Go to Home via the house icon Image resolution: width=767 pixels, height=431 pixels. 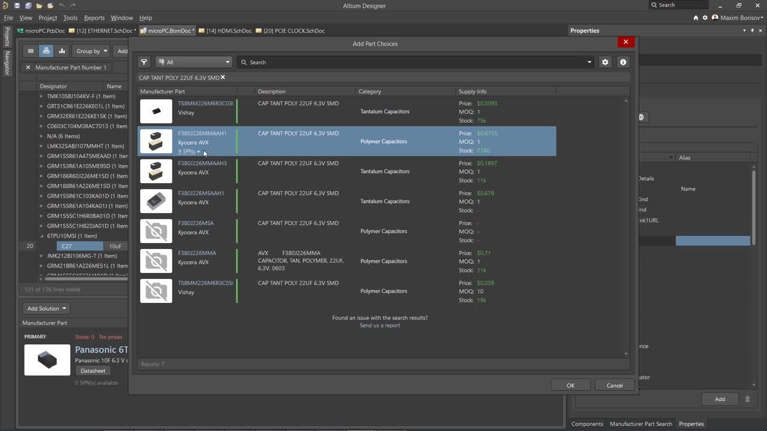tap(696, 18)
